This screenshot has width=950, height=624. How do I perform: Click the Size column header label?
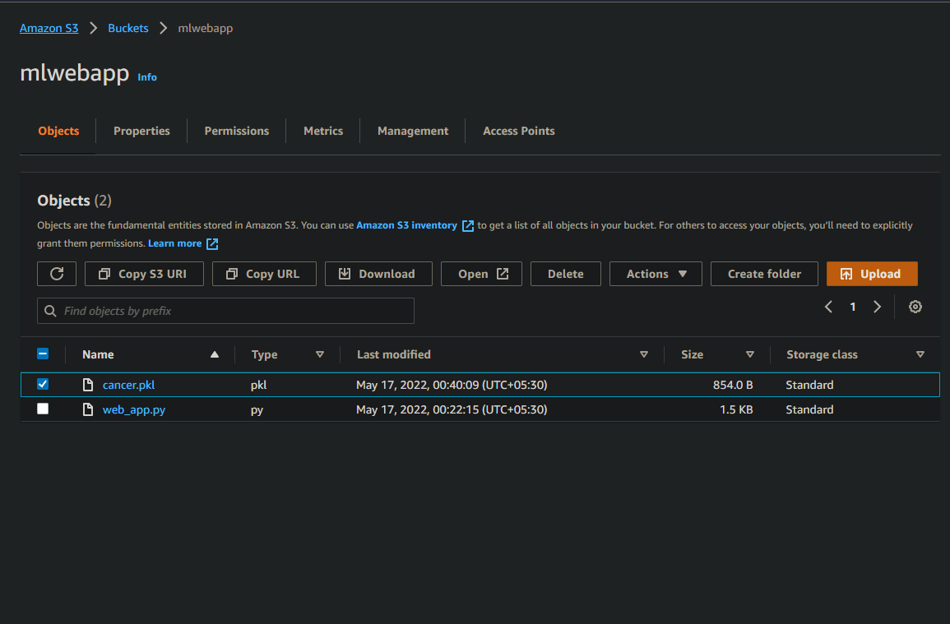coord(692,354)
